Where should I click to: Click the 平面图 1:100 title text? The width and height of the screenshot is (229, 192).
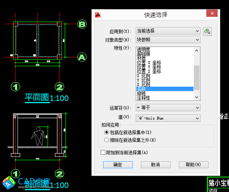pyautogui.click(x=47, y=98)
